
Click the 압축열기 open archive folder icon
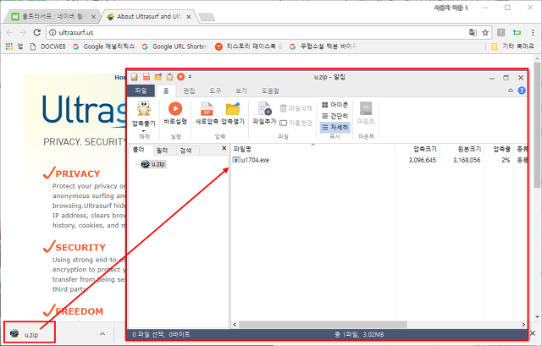click(233, 109)
